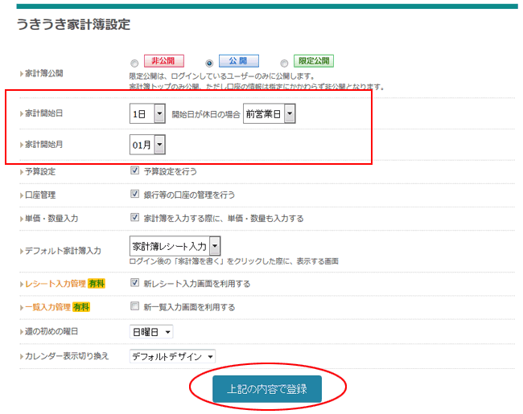Select the 限定公開 radio button
The height and width of the screenshot is (414, 523).
[284, 63]
